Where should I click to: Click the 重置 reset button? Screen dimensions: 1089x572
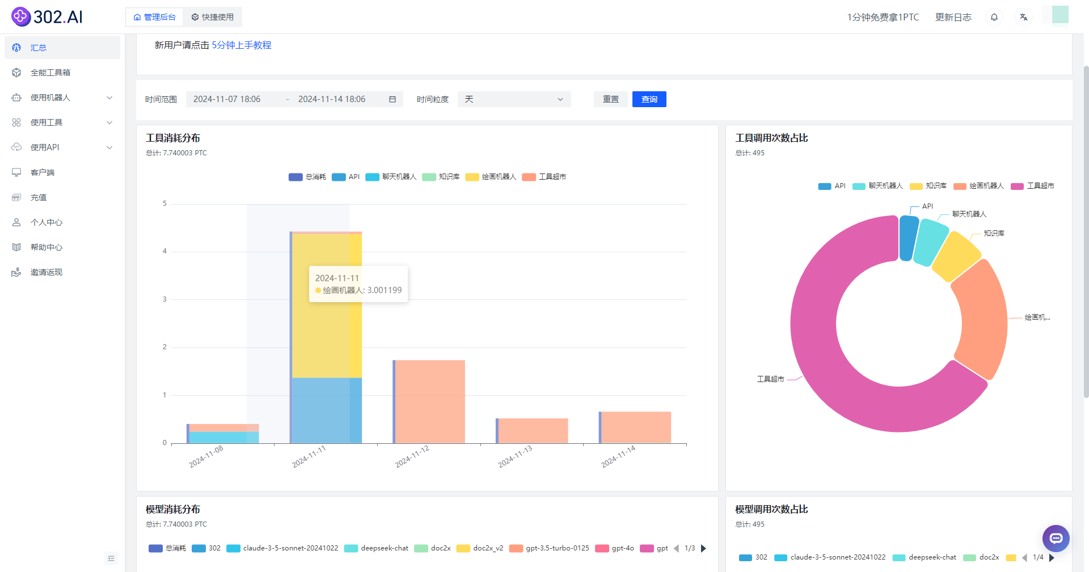click(x=611, y=99)
